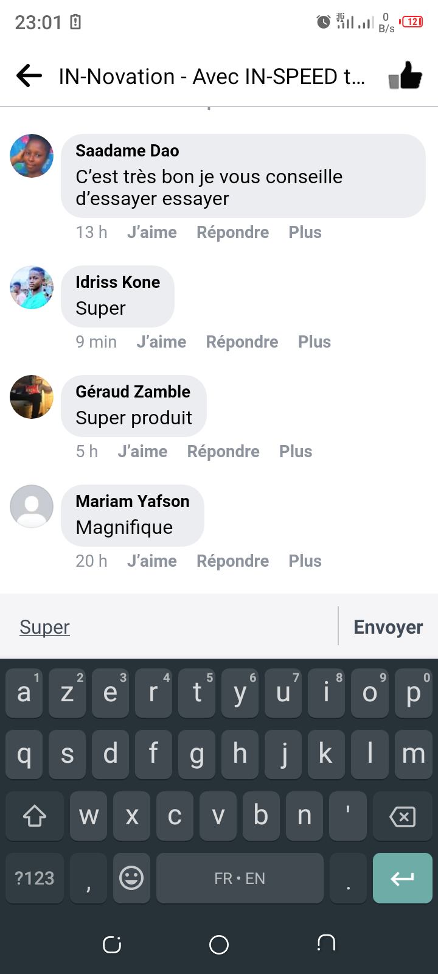Tap the thumbs-up like icon in header

(405, 76)
